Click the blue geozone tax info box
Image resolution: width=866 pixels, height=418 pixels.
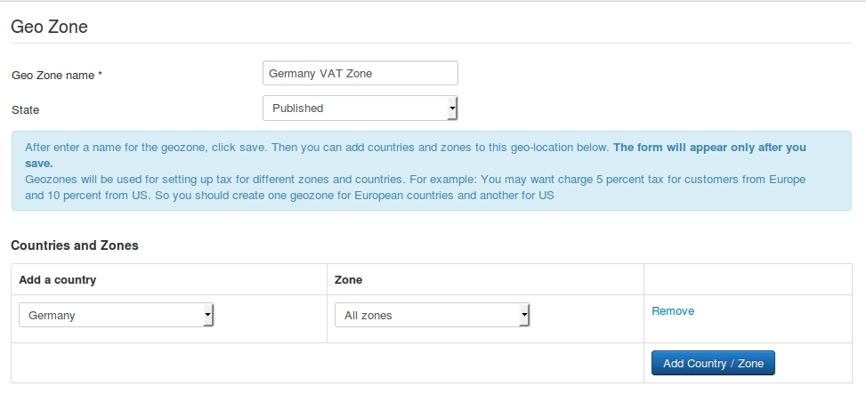pyautogui.click(x=432, y=171)
